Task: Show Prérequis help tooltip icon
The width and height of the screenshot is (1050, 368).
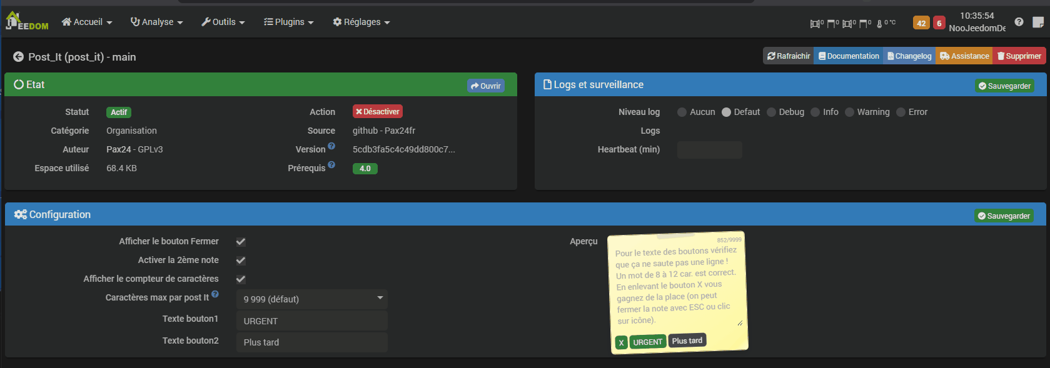Action: pyautogui.click(x=331, y=165)
